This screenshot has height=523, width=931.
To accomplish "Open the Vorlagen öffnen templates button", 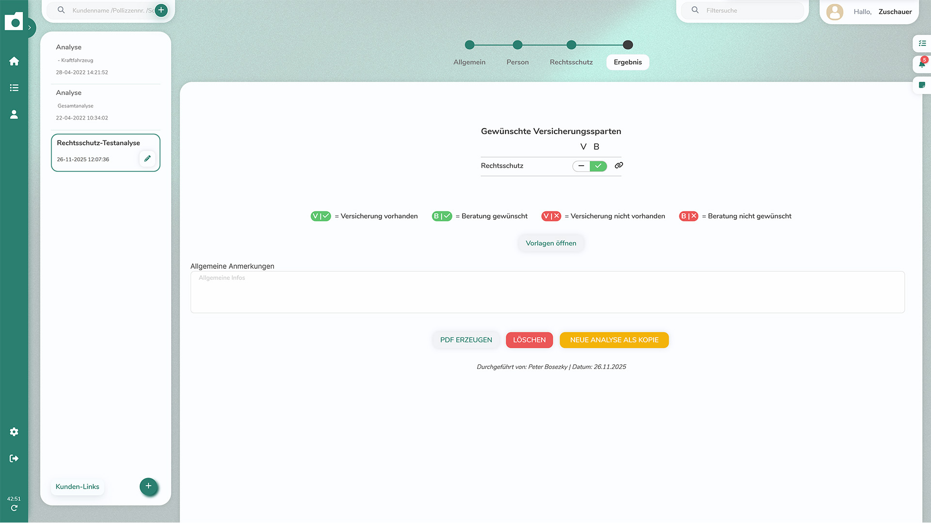I will (x=551, y=243).
